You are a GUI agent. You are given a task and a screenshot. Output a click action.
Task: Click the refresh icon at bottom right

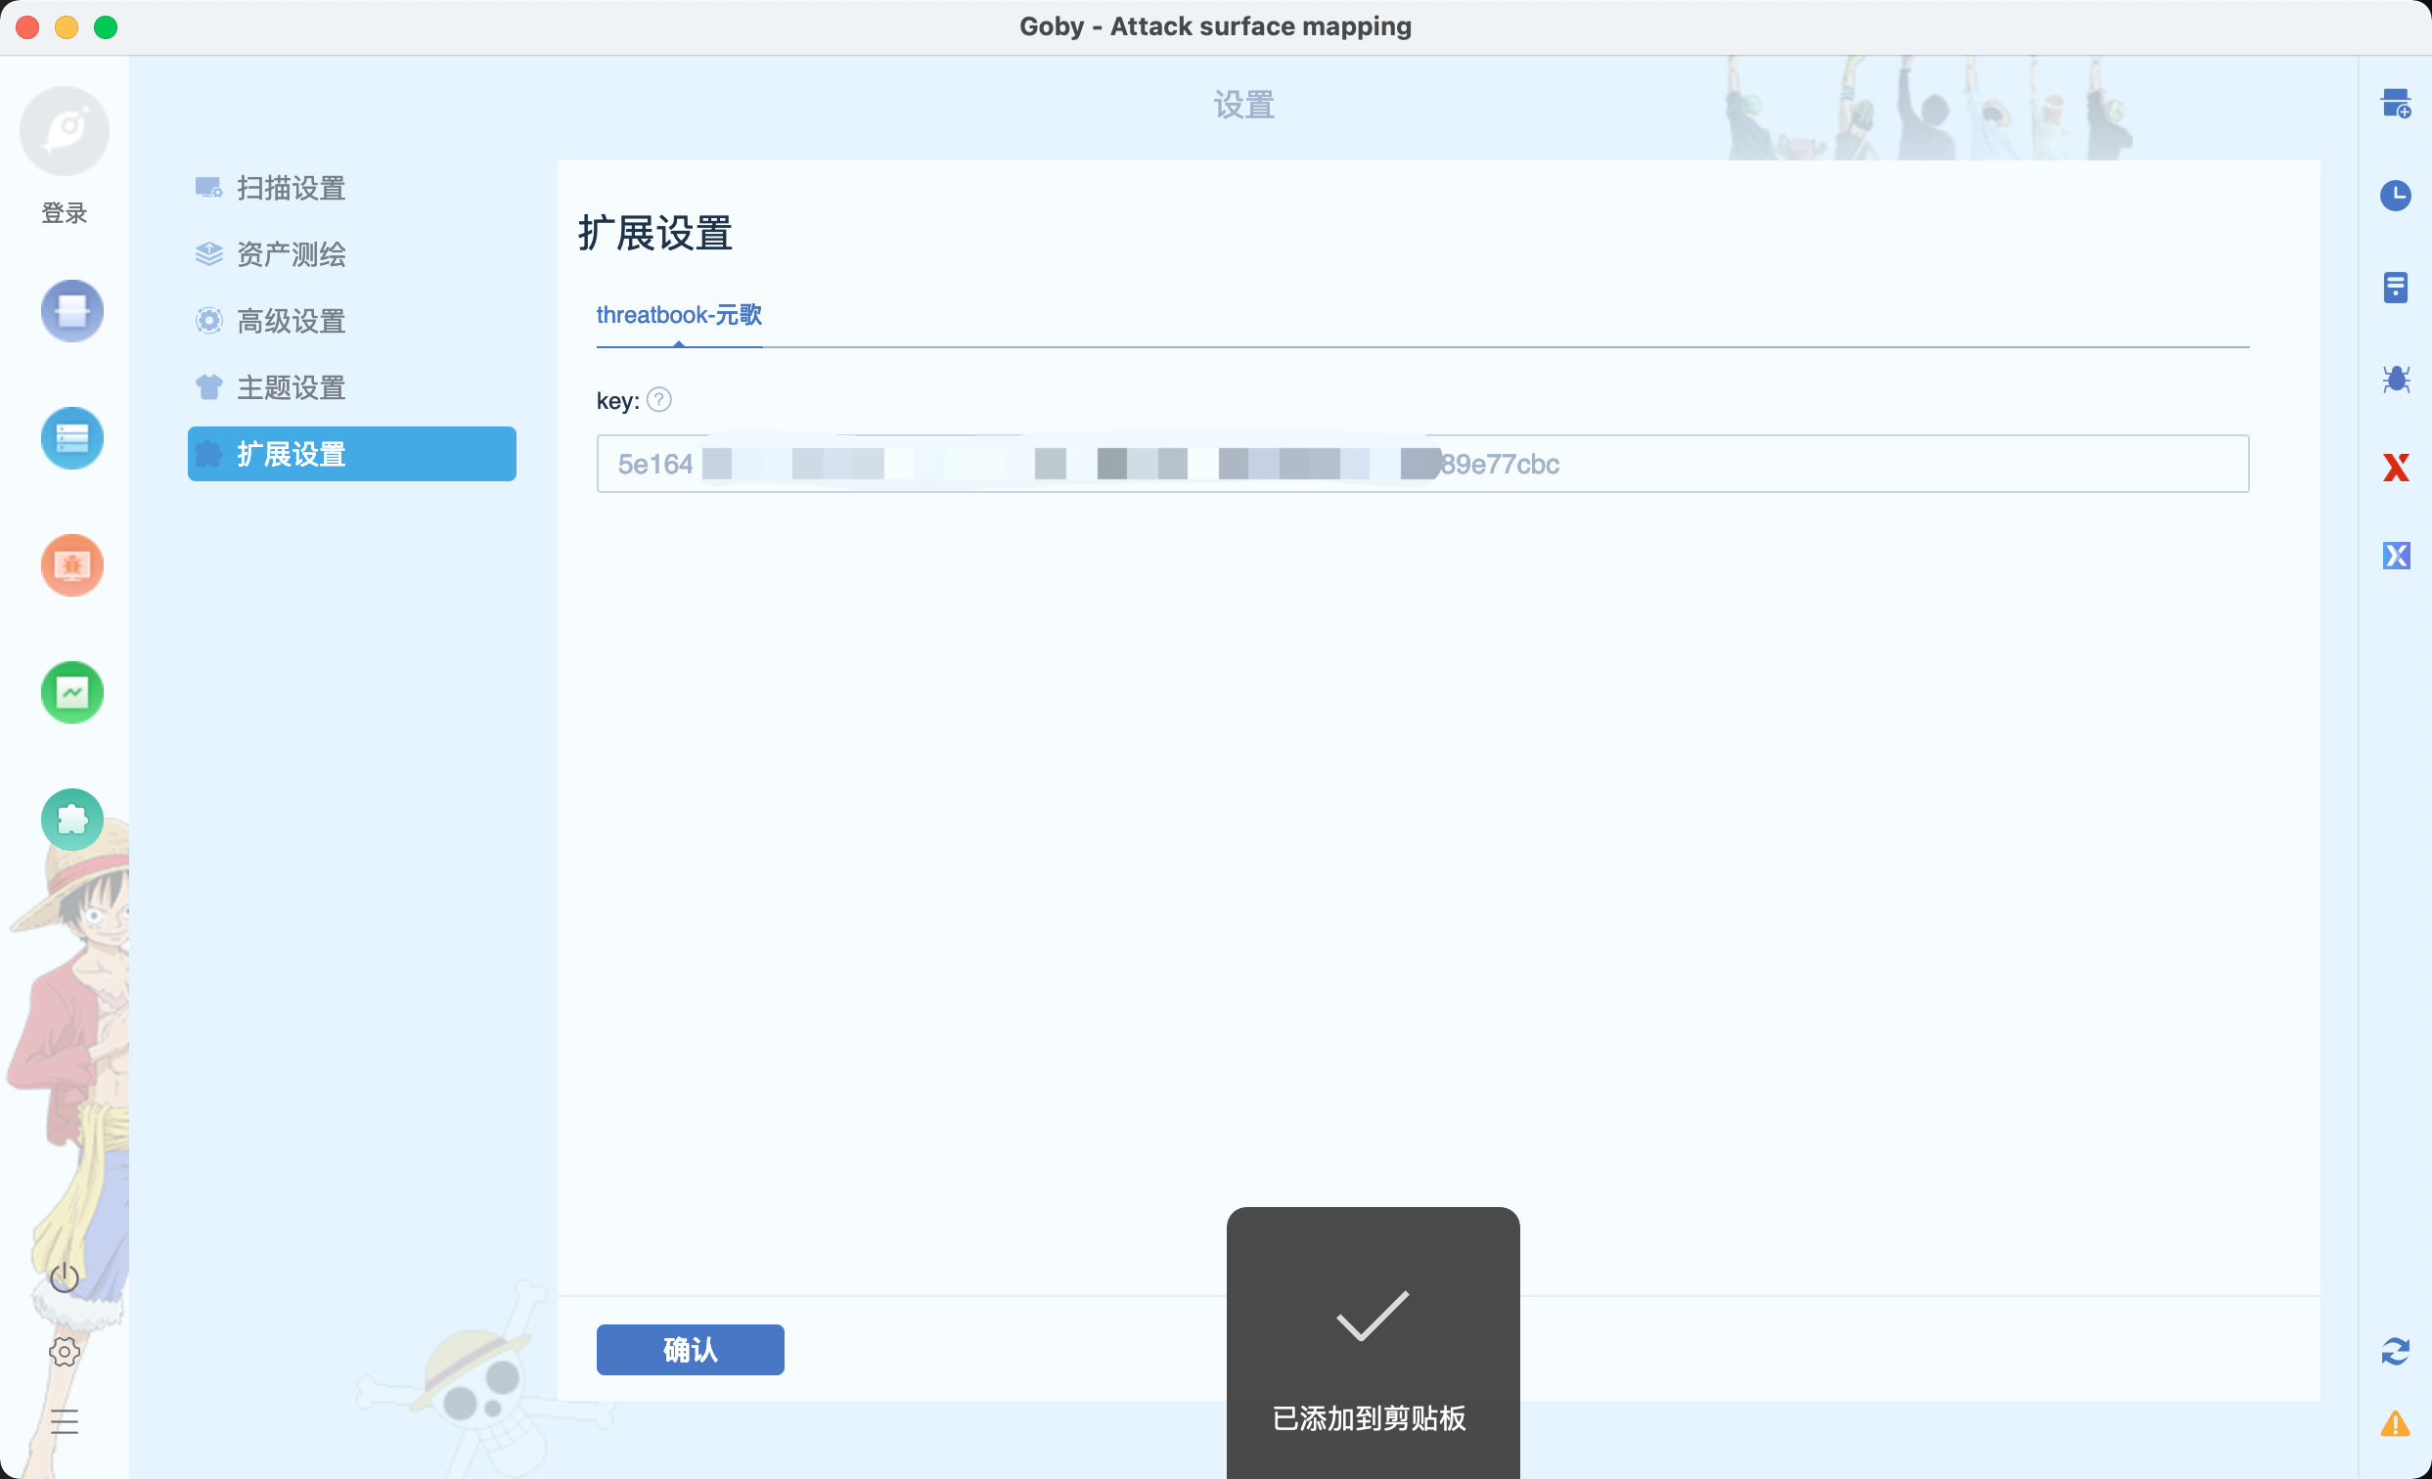coord(2397,1353)
